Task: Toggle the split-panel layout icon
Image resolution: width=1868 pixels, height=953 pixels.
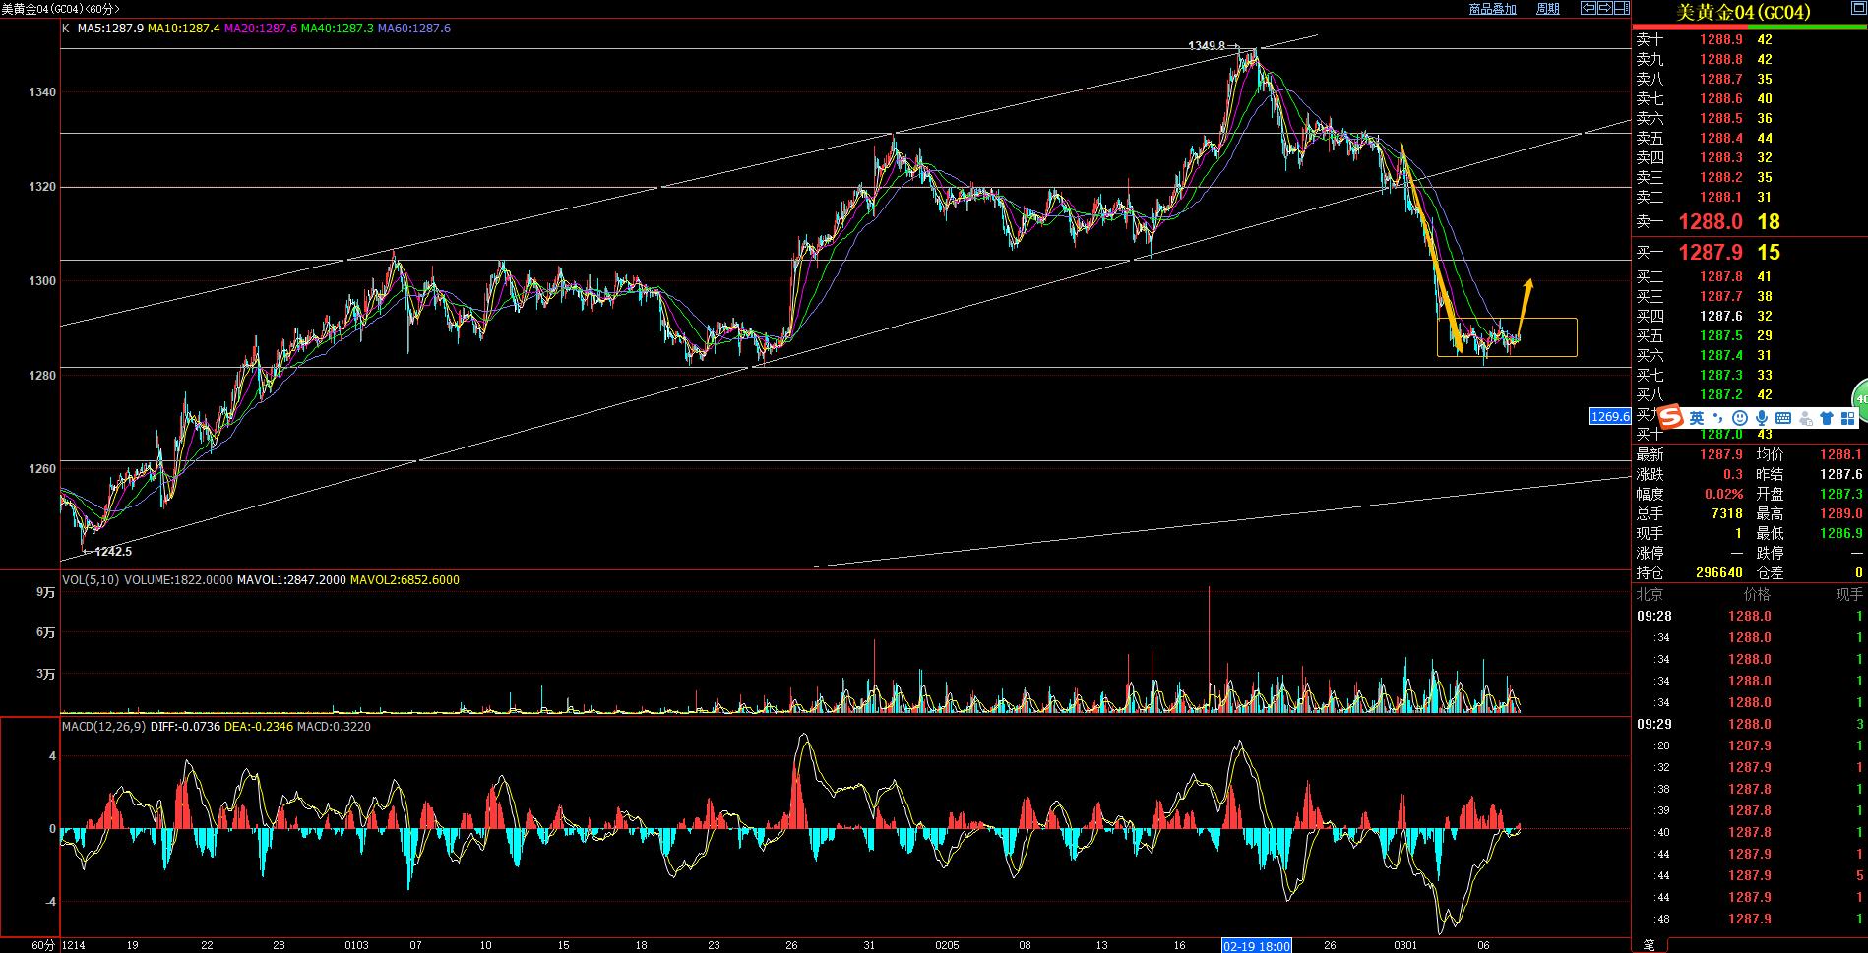Action: (x=1622, y=8)
